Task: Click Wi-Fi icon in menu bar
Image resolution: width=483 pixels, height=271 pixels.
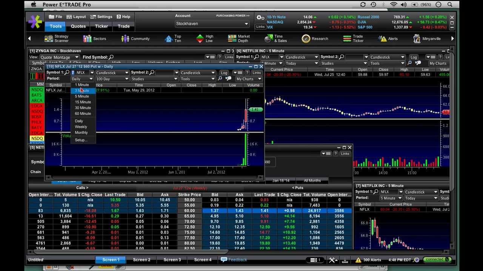Action: (x=394, y=5)
